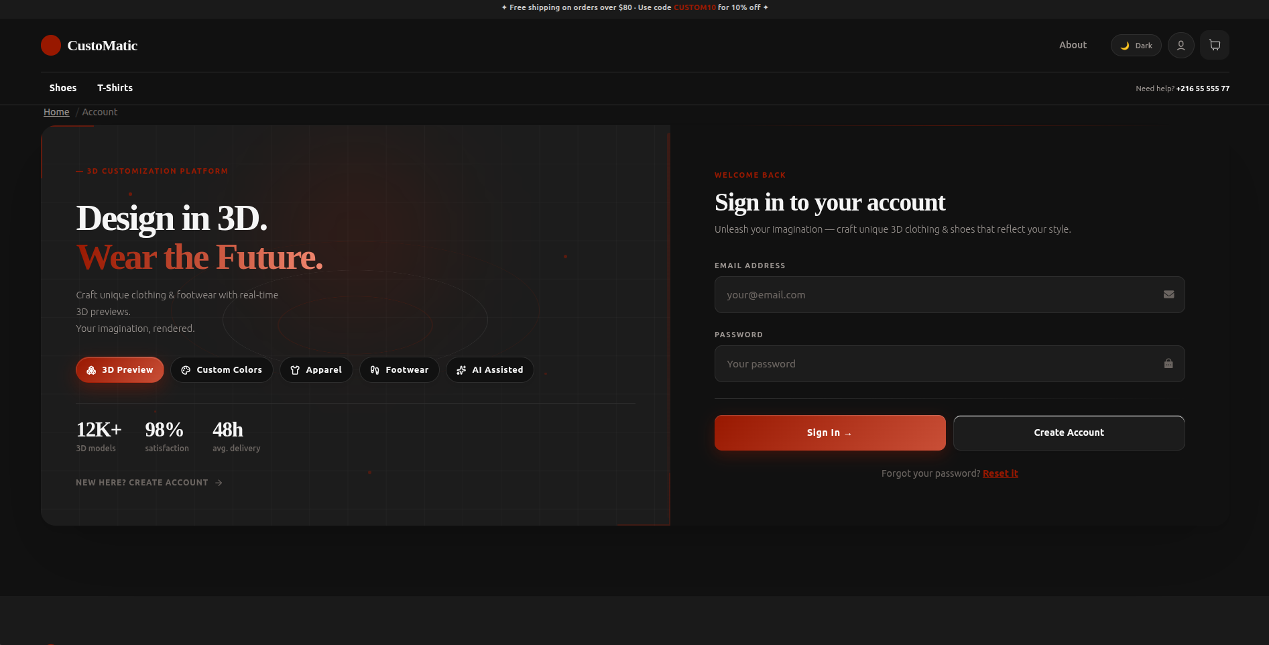
Task: Click the 12K+ 3D models stat
Action: (99, 436)
